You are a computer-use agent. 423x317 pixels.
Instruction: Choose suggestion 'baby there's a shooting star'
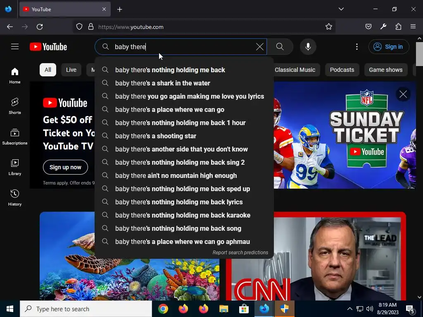tap(184, 136)
